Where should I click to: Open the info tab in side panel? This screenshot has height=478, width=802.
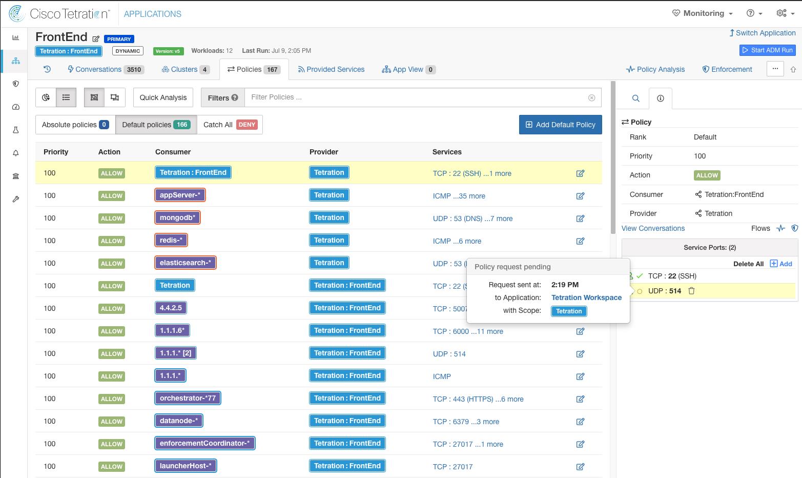[x=660, y=98]
